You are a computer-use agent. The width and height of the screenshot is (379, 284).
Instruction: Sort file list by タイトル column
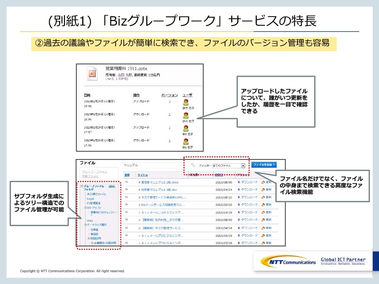point(143,175)
